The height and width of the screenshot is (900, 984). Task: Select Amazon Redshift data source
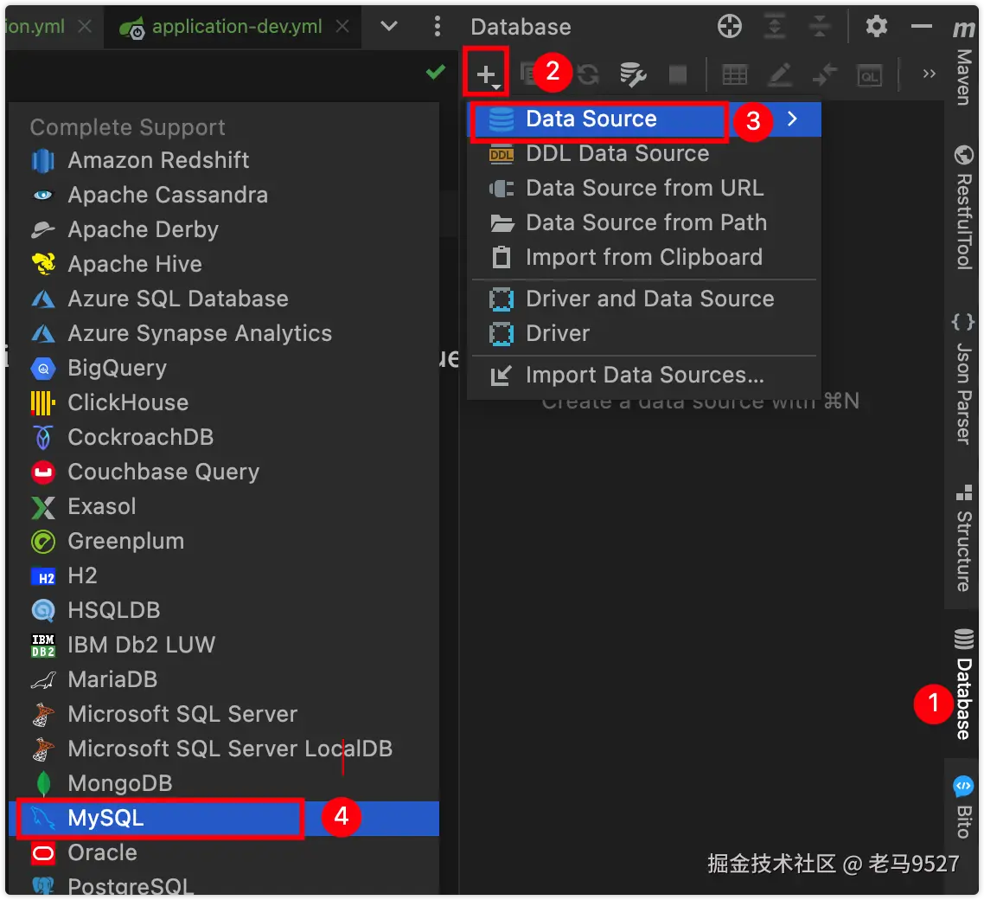(224, 160)
